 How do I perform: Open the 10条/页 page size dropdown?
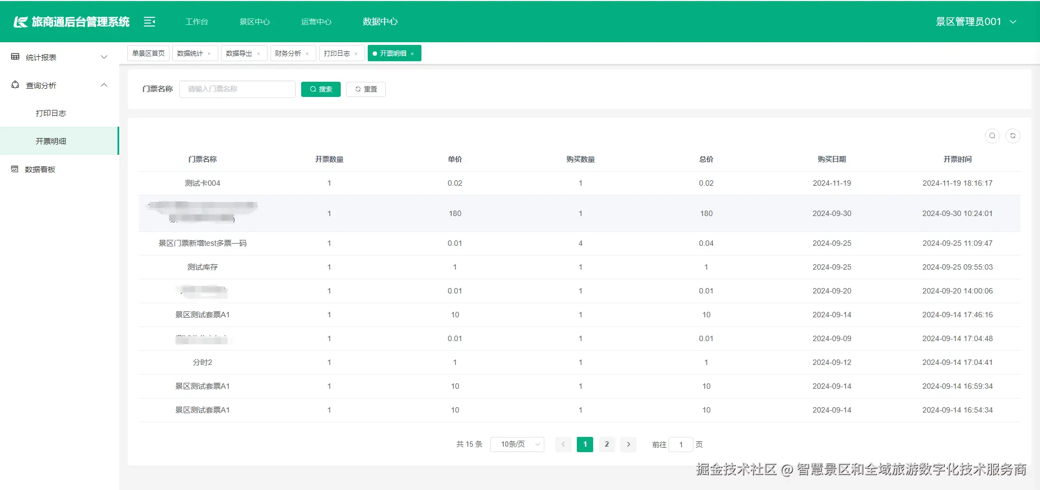pos(516,444)
